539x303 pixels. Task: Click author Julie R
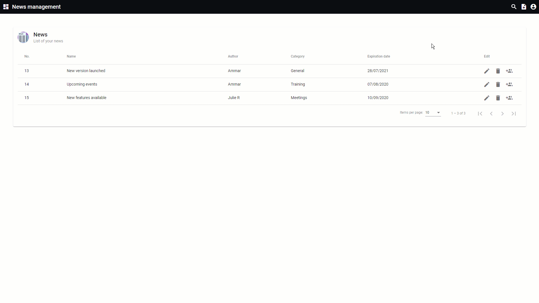[234, 98]
